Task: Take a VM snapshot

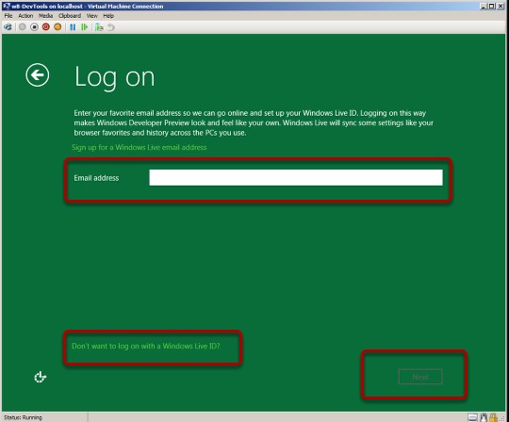Action: (x=99, y=27)
